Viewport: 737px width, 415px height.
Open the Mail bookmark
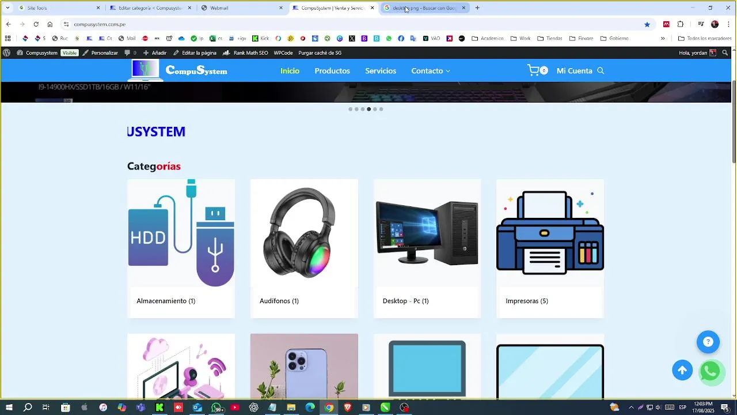pyautogui.click(x=127, y=39)
